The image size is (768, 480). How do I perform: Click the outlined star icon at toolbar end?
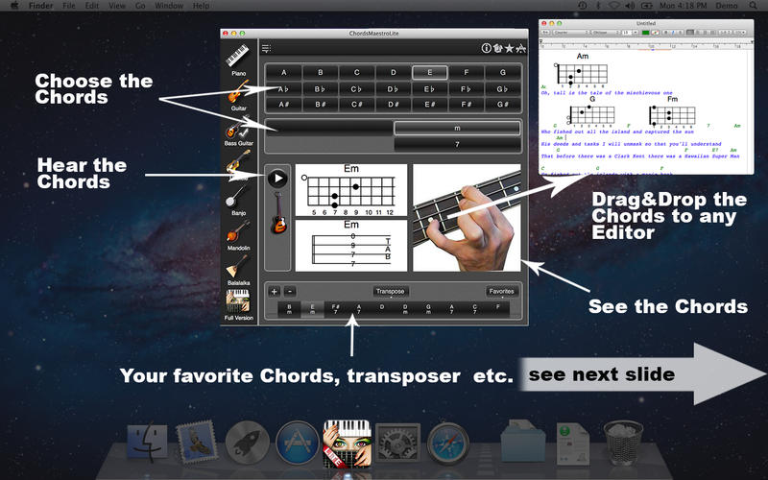(521, 48)
